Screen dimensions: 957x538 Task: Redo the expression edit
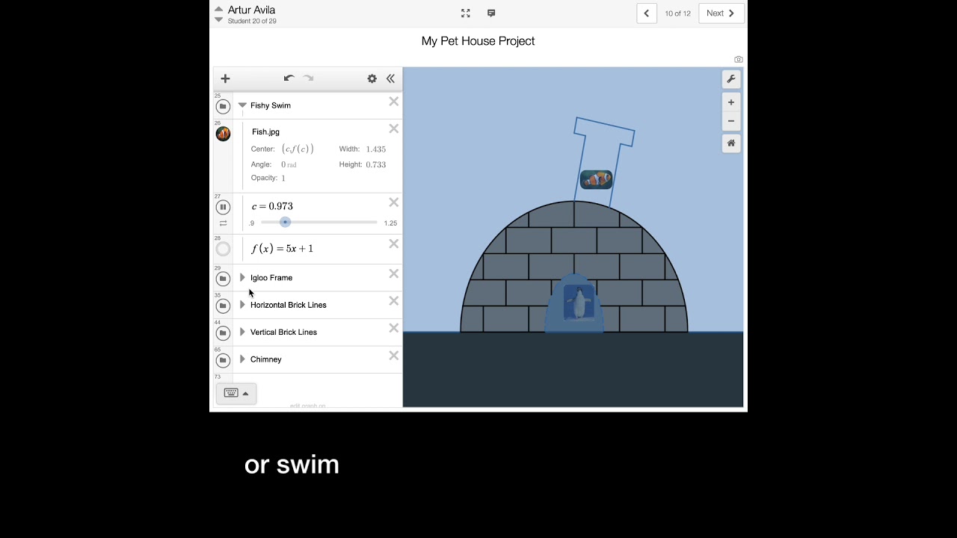[308, 78]
